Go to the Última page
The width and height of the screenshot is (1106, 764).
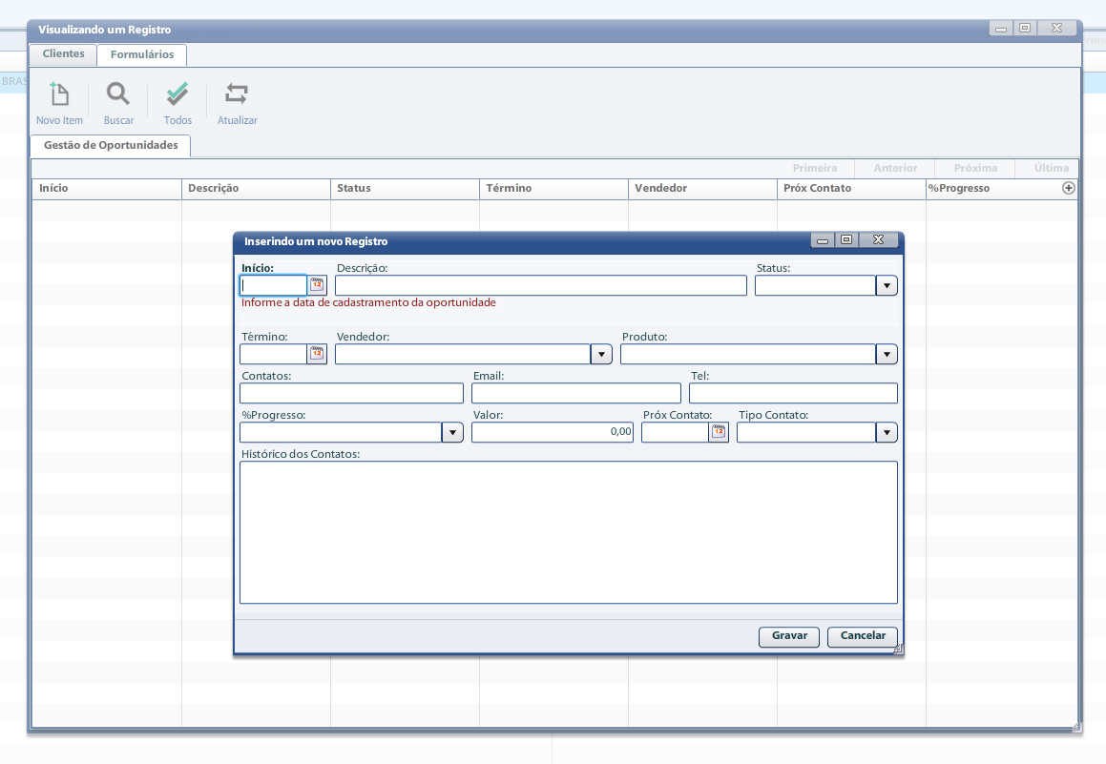[1051, 168]
